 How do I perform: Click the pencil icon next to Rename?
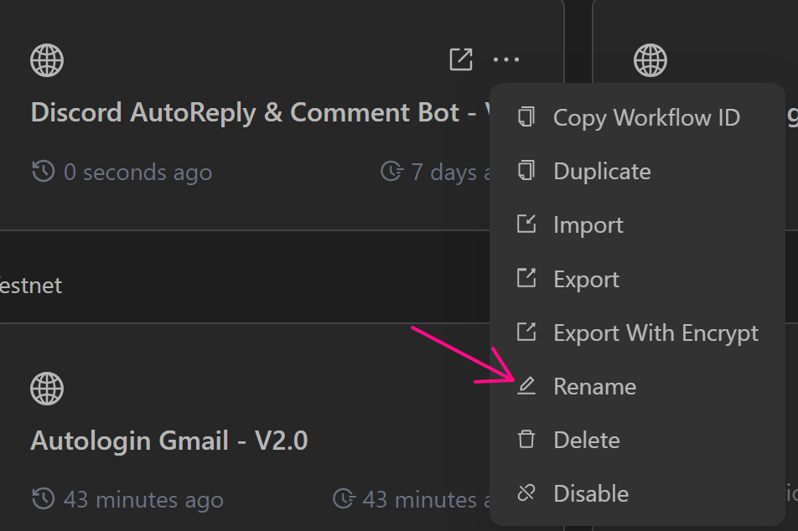(x=526, y=386)
